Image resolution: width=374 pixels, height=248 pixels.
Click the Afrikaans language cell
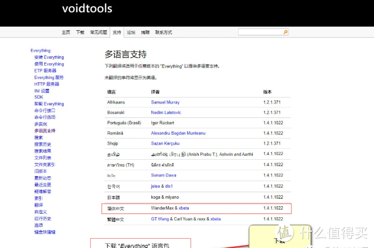point(116,102)
